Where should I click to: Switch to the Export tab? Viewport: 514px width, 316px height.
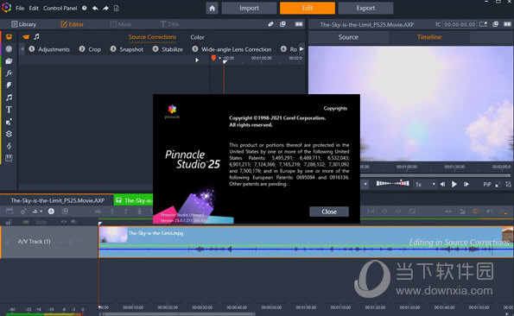pyautogui.click(x=365, y=8)
